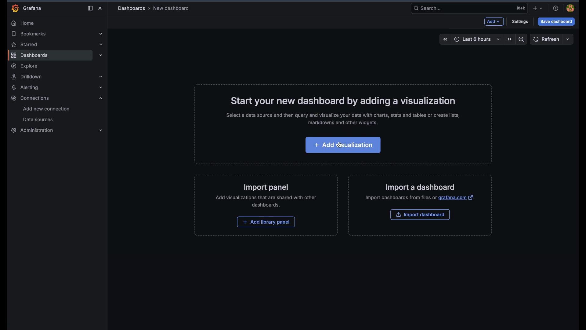Click the Drilldown icon
The width and height of the screenshot is (586, 330).
pos(14,77)
